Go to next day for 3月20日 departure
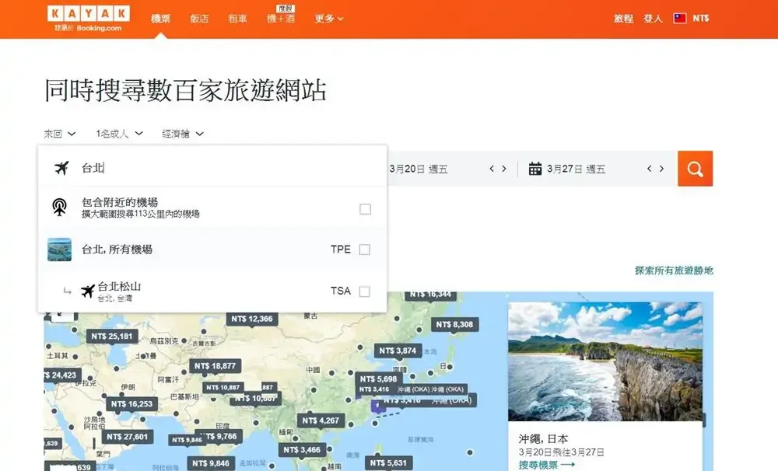 [504, 169]
